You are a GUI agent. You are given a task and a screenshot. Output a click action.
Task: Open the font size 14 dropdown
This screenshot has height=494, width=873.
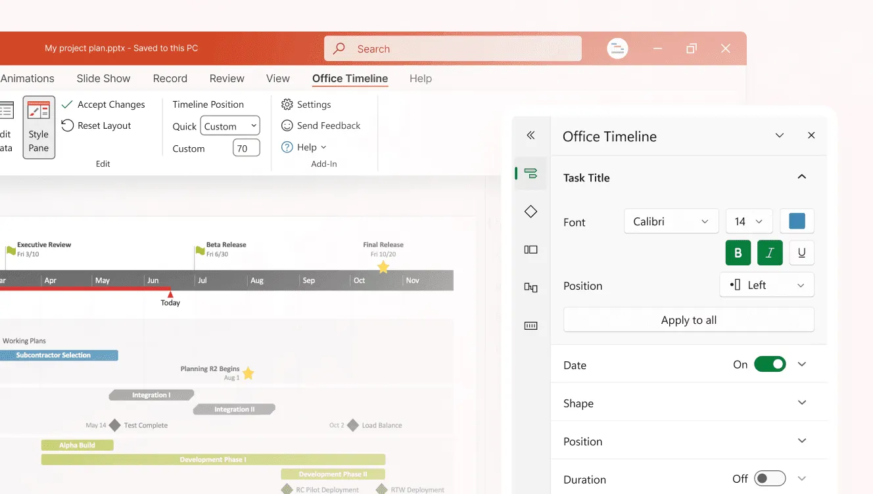coord(749,221)
